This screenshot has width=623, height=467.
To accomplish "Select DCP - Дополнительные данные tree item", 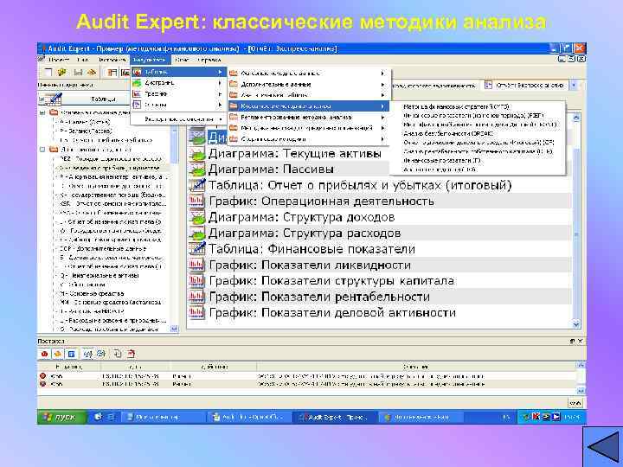I will [x=102, y=248].
